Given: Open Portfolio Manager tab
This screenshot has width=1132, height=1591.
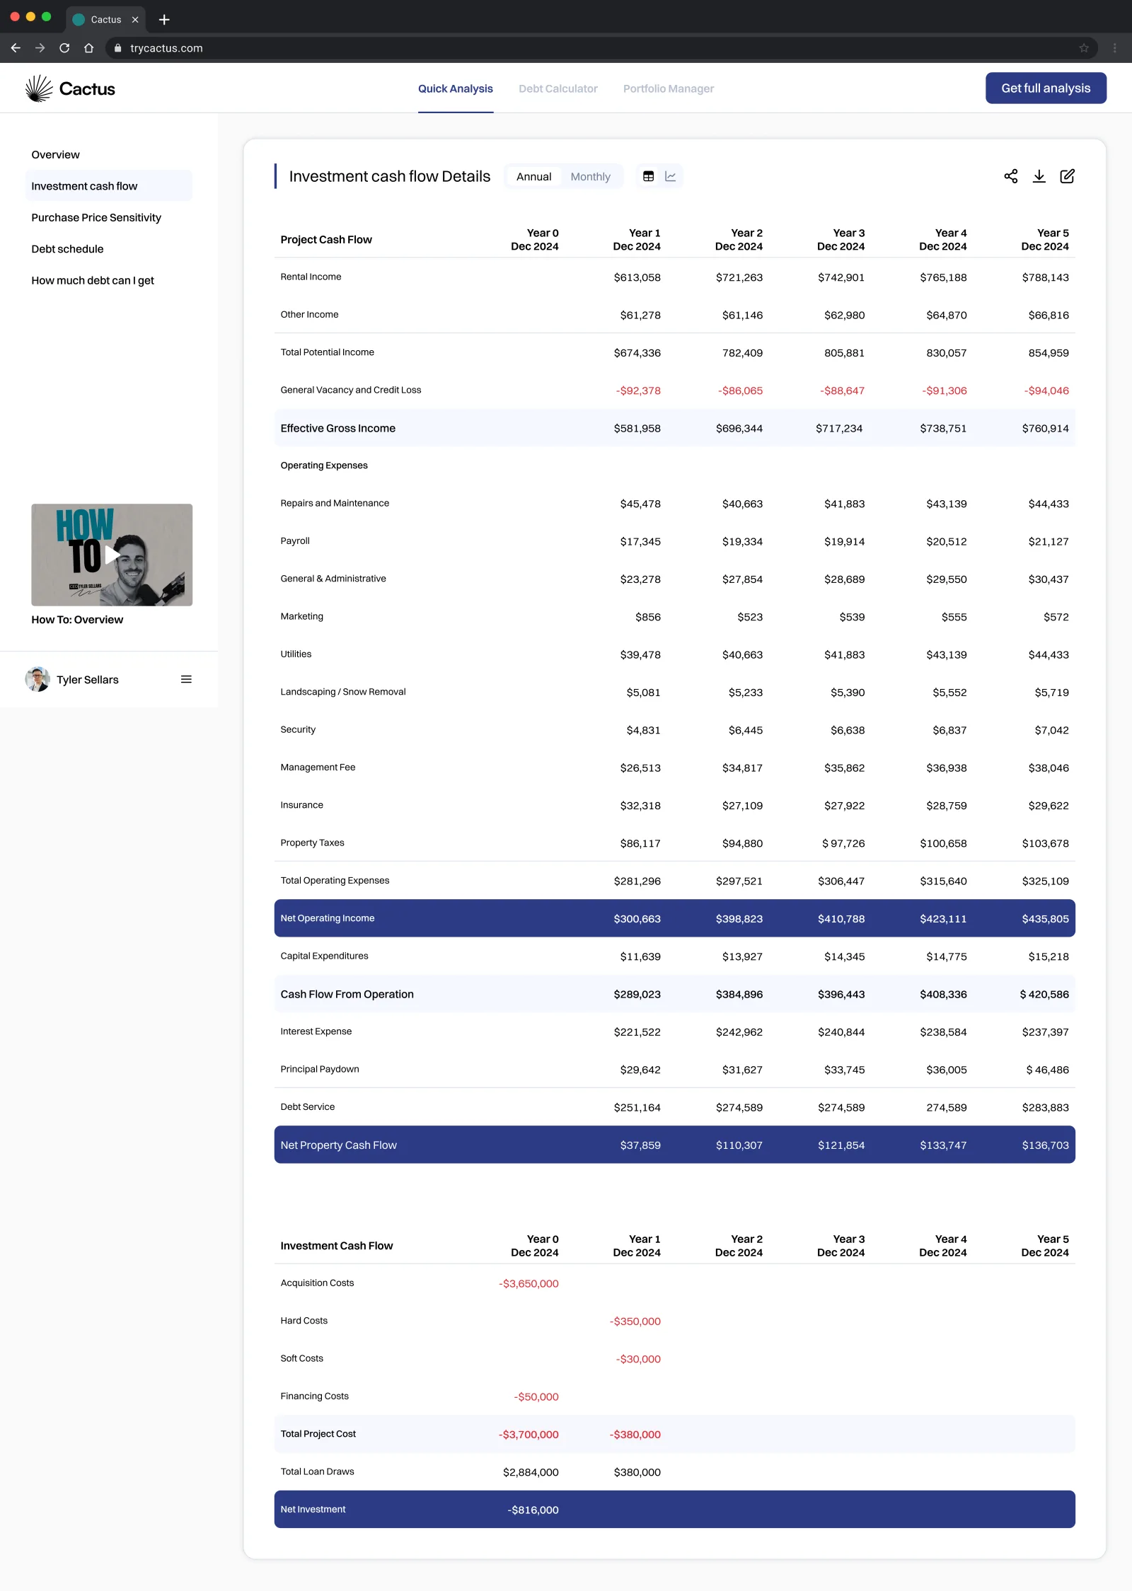Looking at the screenshot, I should (x=668, y=88).
